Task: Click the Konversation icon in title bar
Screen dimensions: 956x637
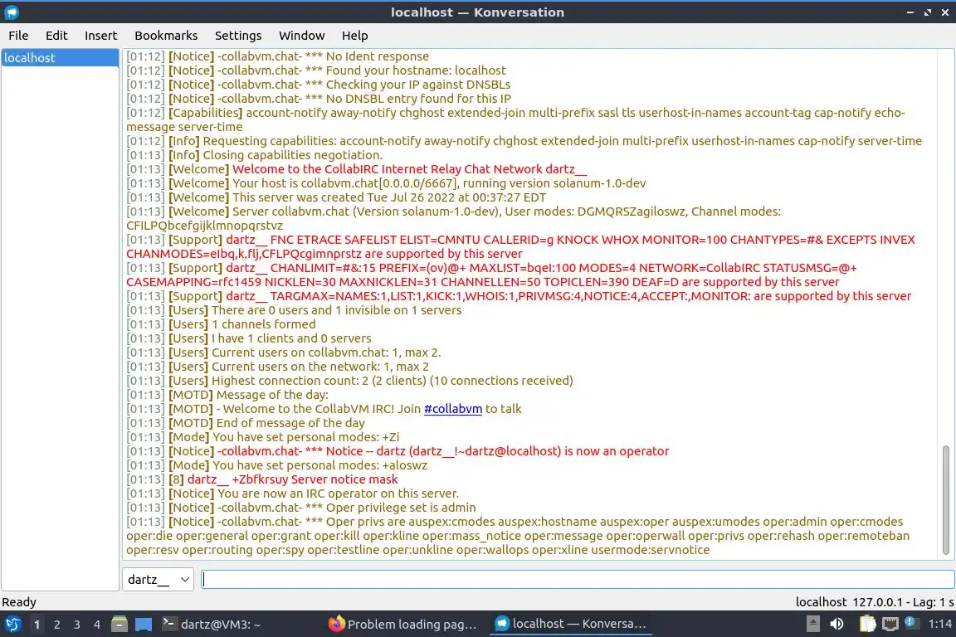Action: pyautogui.click(x=12, y=12)
